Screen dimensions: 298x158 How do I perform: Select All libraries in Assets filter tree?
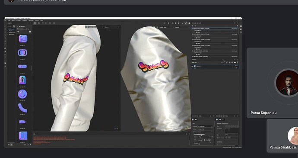pyautogui.click(x=11, y=29)
